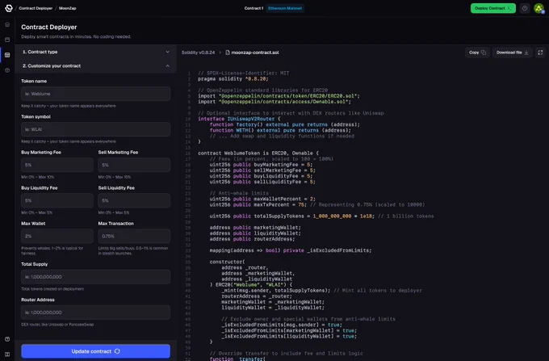Open the second sidebar icon below home
549x361 pixels.
pos(7,40)
